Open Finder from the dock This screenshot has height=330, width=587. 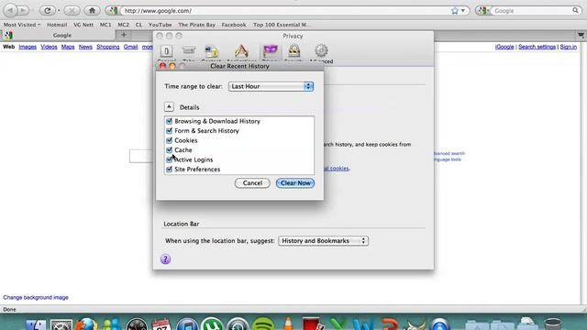(x=37, y=324)
